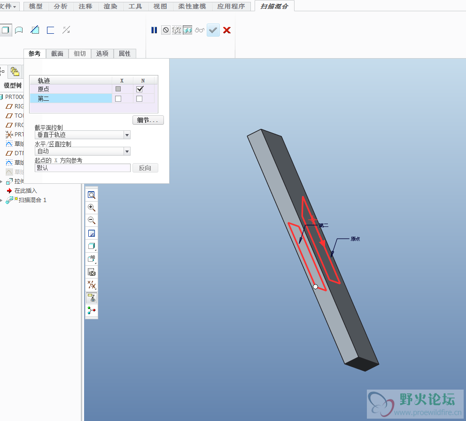Toggle the annotation display icon
This screenshot has height=421, width=466.
click(92, 298)
